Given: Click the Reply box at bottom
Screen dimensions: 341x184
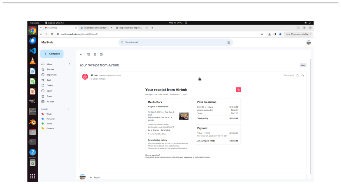Looking at the screenshot, I should coord(197,177).
